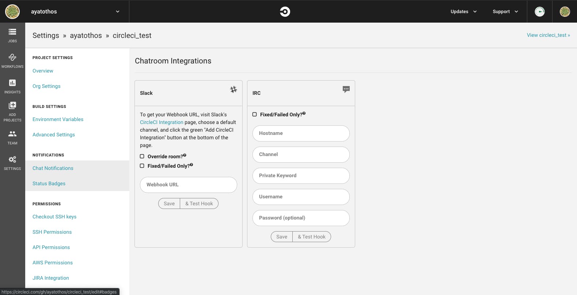Click the PROJECT SETTINGS section label
Screen dimensions: 577x295
(53, 58)
